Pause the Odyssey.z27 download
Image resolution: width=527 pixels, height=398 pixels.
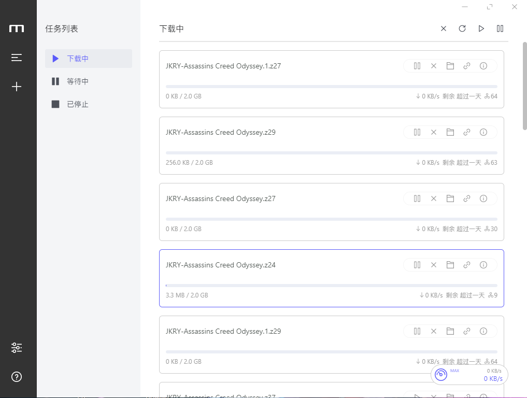click(x=417, y=198)
